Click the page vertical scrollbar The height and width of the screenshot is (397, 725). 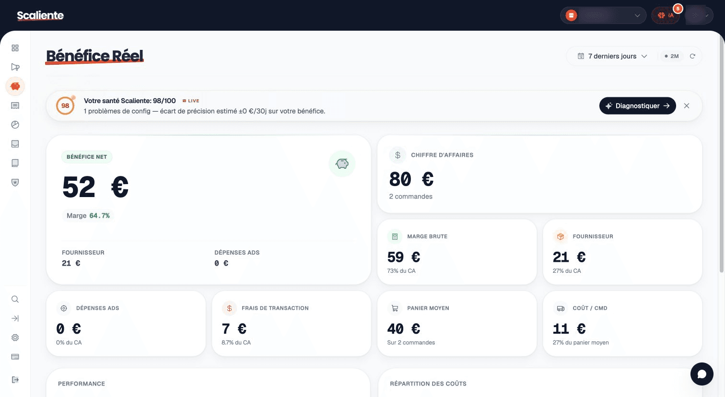pos(721,153)
